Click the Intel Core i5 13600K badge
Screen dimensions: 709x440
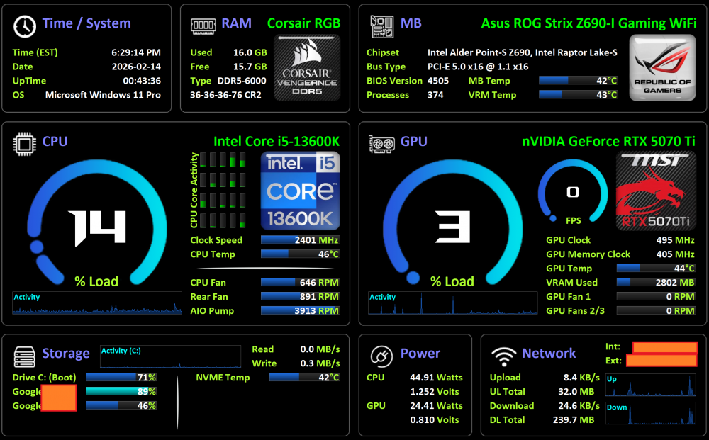[300, 190]
